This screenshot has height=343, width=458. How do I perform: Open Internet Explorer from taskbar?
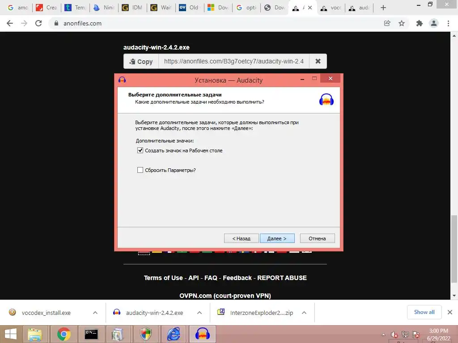(x=174, y=334)
